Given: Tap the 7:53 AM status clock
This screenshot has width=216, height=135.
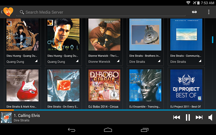Looking at the screenshot, I should point(207,3).
